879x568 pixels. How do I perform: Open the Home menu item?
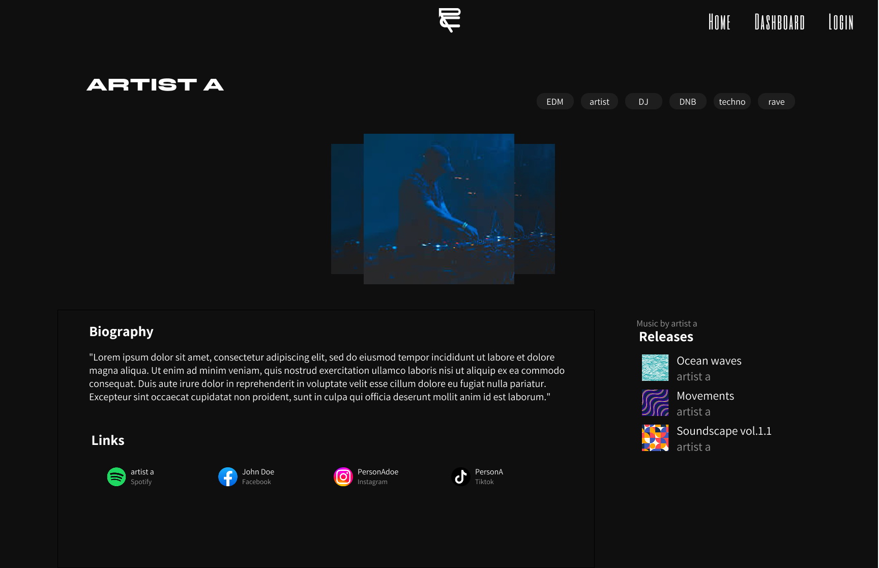coord(719,22)
